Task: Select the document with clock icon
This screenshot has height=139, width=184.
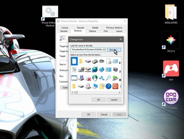Action: click(x=109, y=61)
